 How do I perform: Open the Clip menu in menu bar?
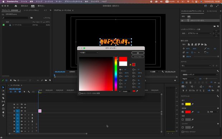(x=39, y=1)
